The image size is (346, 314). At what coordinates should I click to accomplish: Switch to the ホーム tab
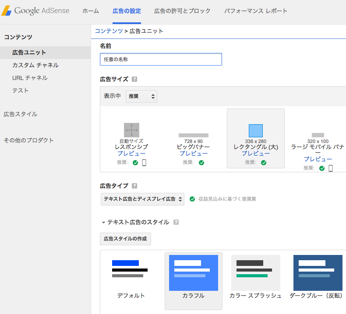click(91, 11)
